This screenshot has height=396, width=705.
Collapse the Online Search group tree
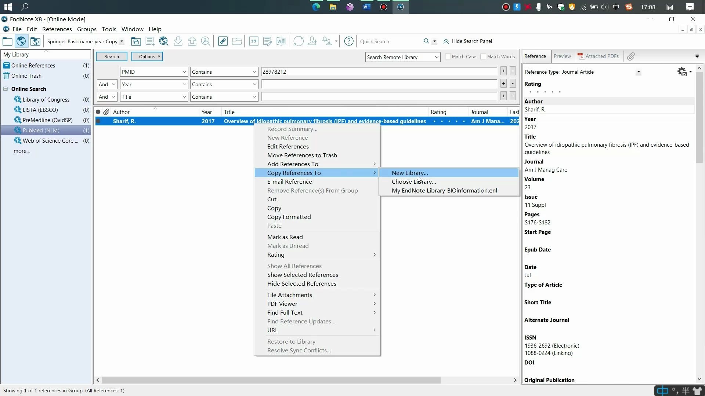click(6, 89)
